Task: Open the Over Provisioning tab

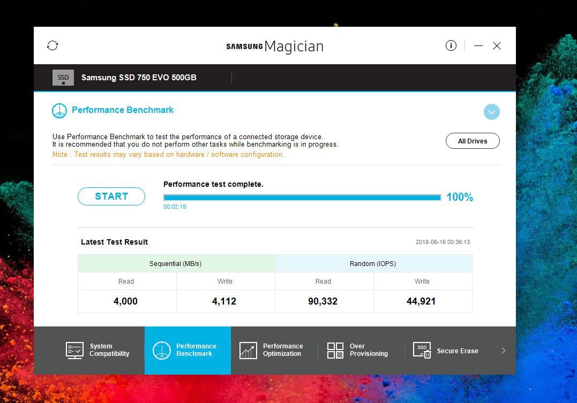Action: 361,351
